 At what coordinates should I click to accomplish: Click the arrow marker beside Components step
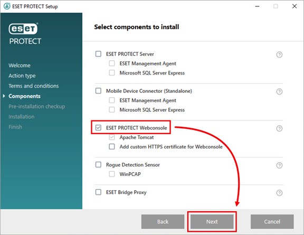click(4, 96)
